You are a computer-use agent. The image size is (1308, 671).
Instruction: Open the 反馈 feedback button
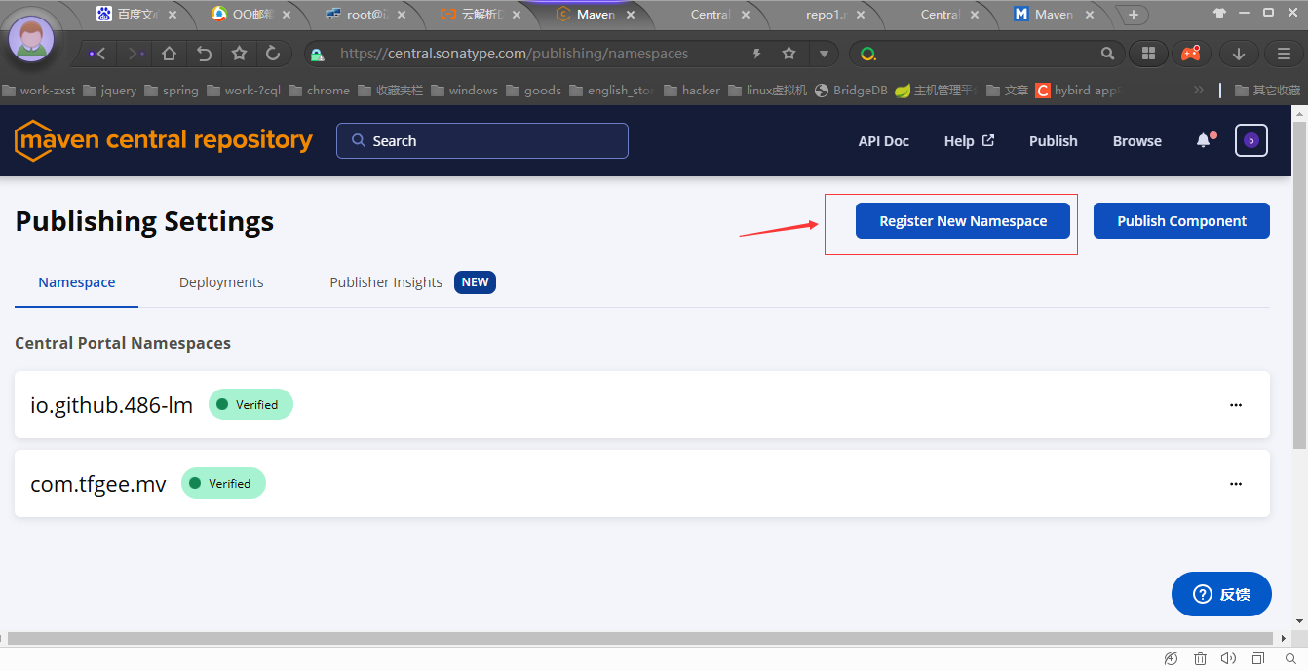[1221, 594]
